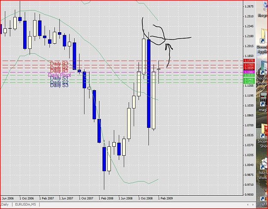Switch to the Daily chart tab
This screenshot has height=209, width=268.
(x=5, y=204)
